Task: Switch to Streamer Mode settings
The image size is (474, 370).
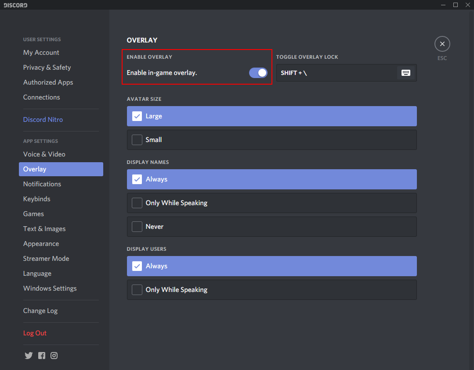Action: click(x=46, y=259)
